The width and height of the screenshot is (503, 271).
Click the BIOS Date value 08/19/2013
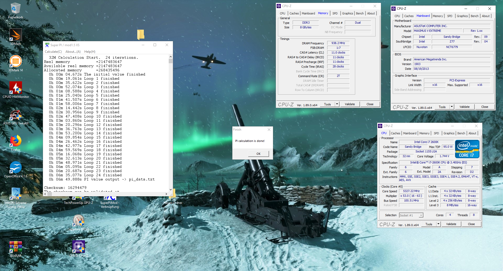[x=452, y=69]
